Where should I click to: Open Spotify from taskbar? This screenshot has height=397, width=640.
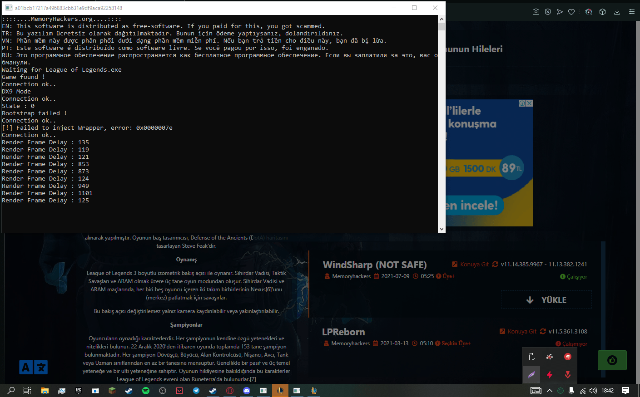(146, 391)
